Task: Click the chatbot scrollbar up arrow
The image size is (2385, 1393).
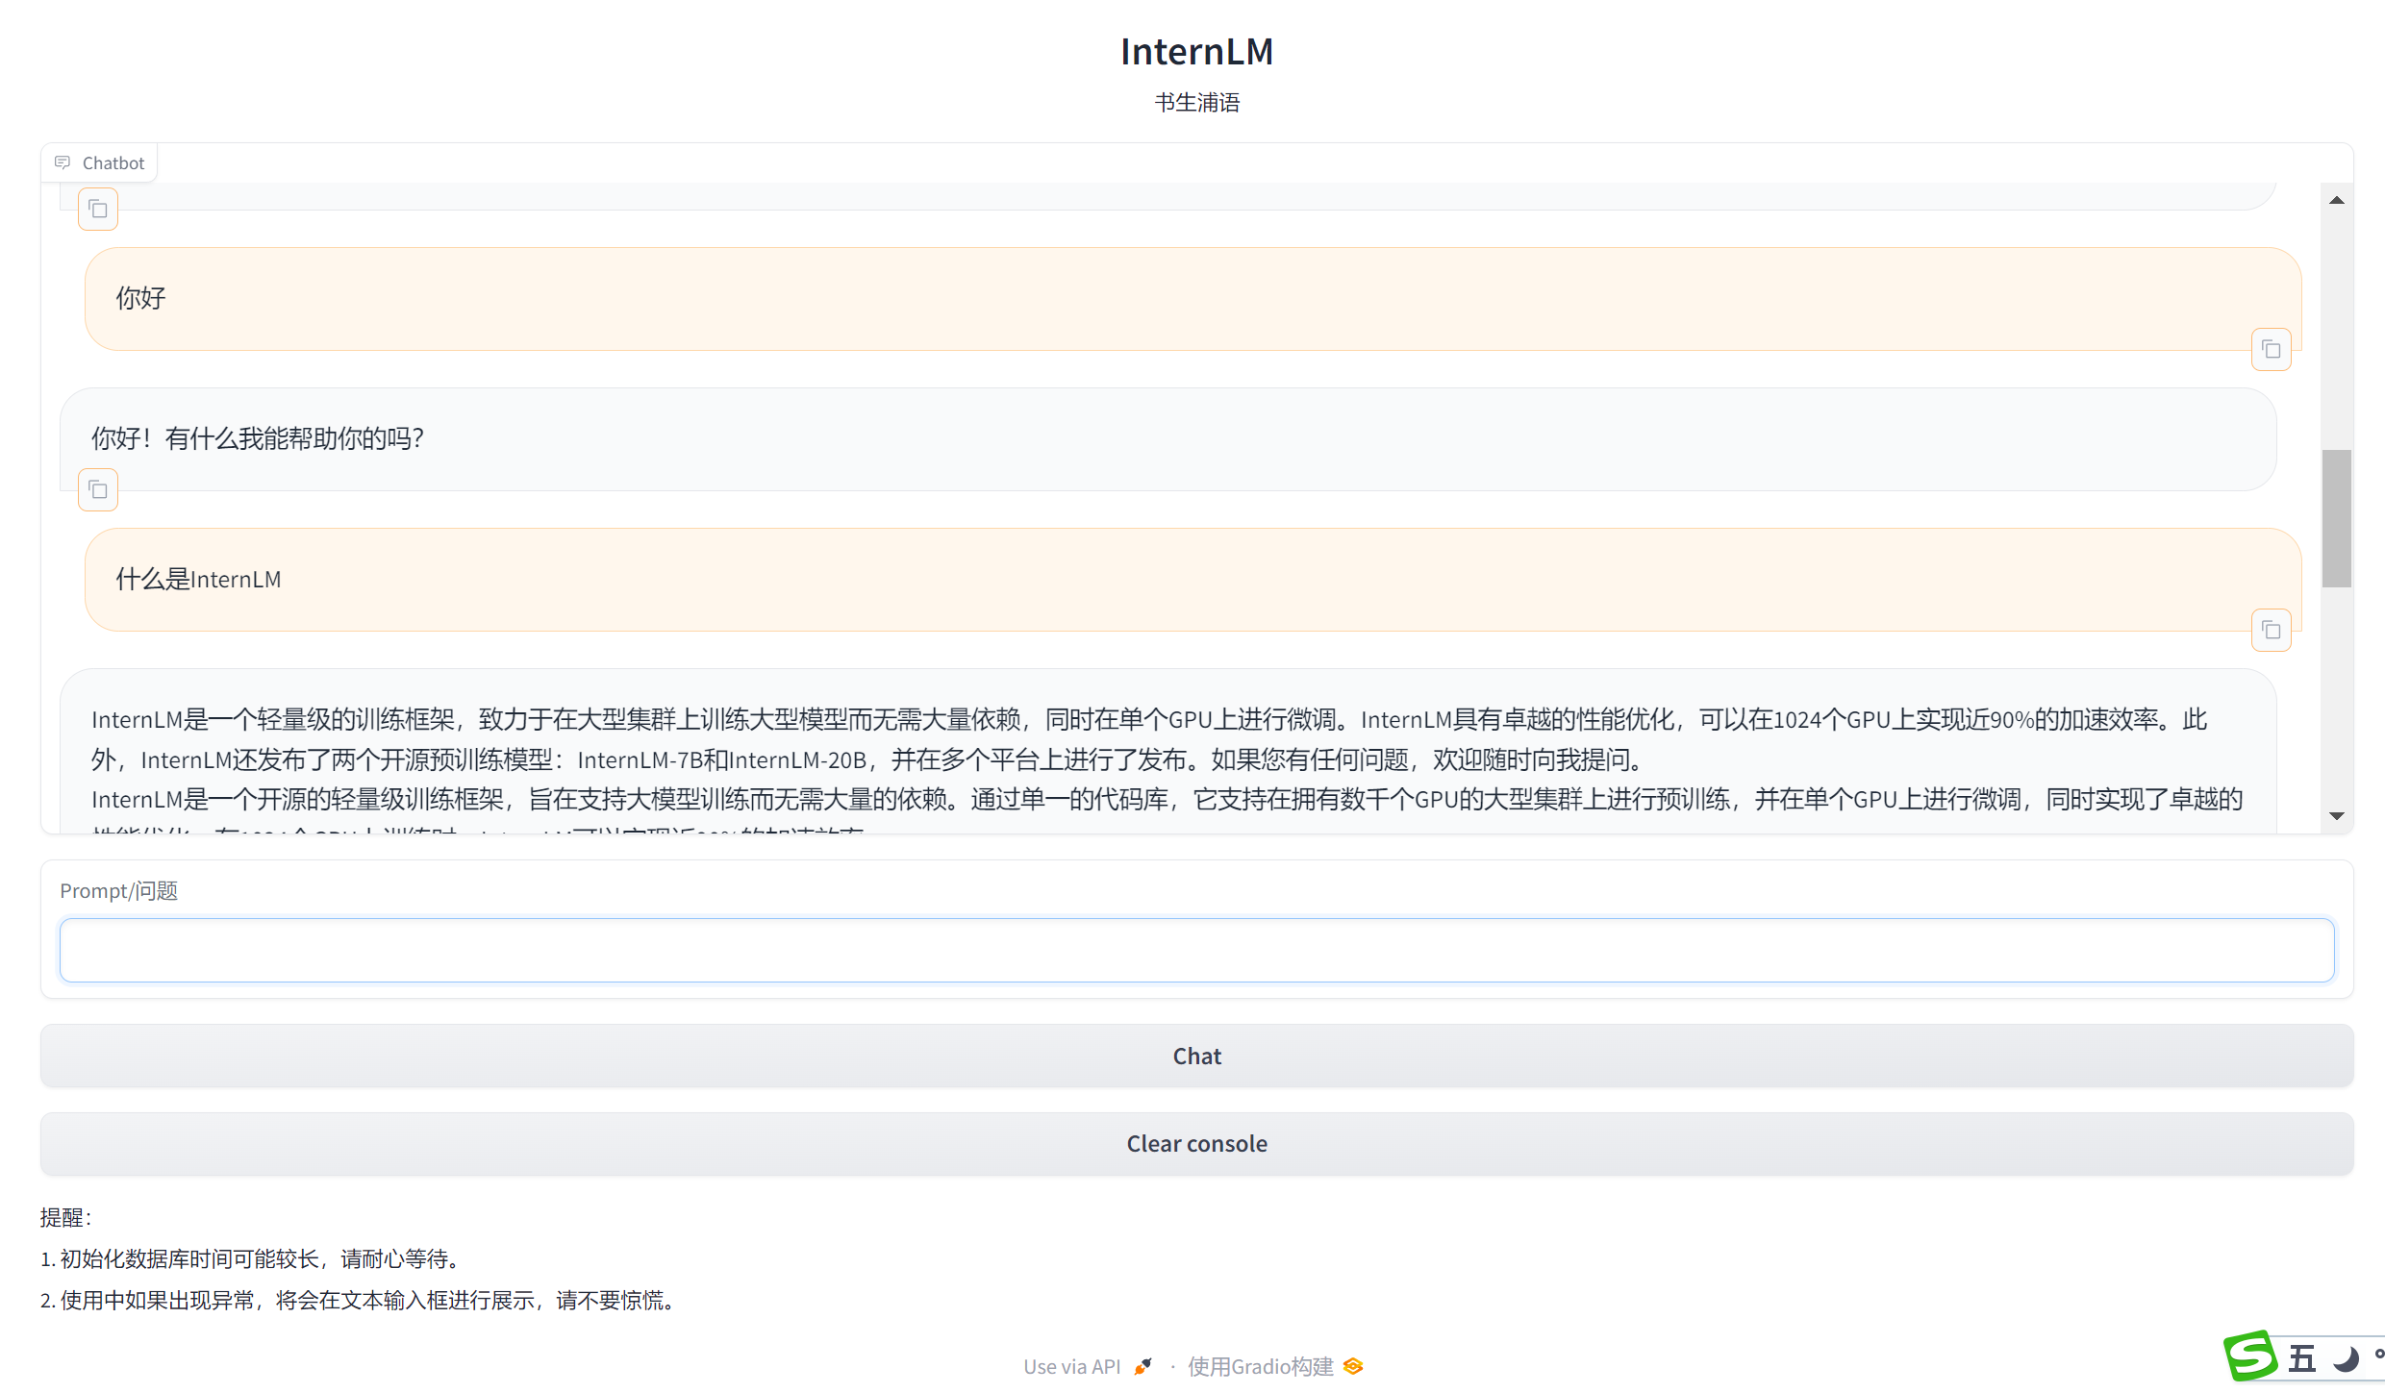Action: (x=2337, y=199)
